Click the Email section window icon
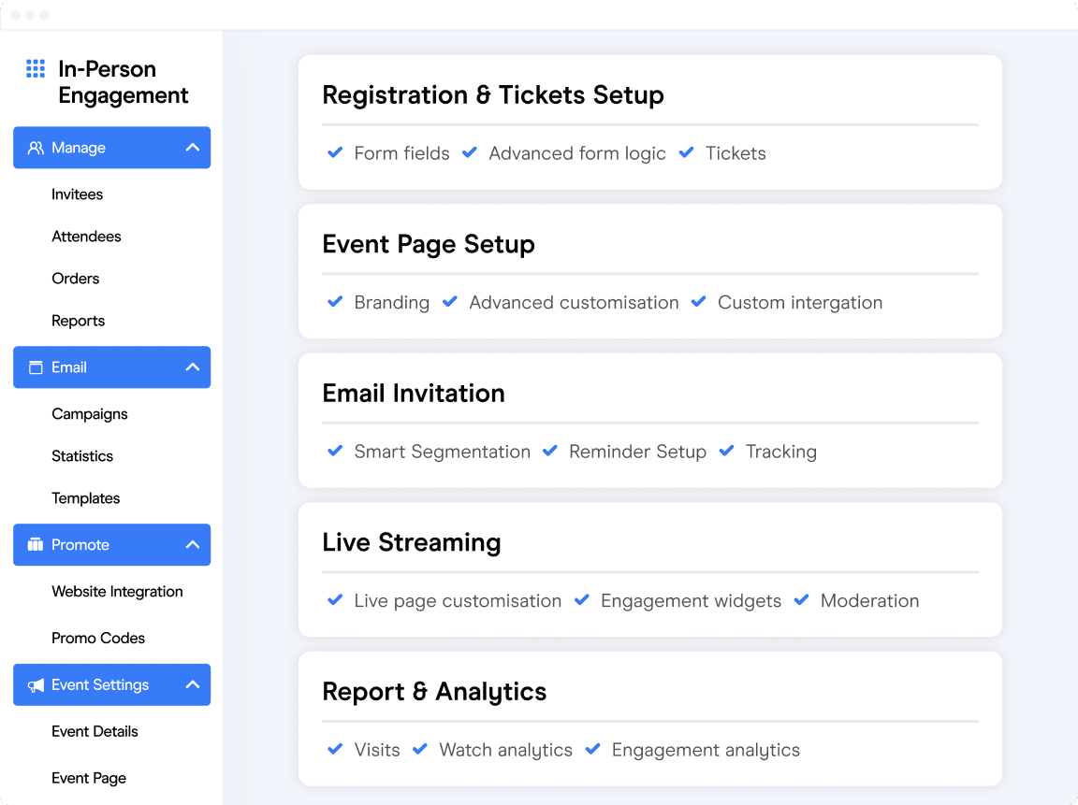1078x805 pixels. 36,367
